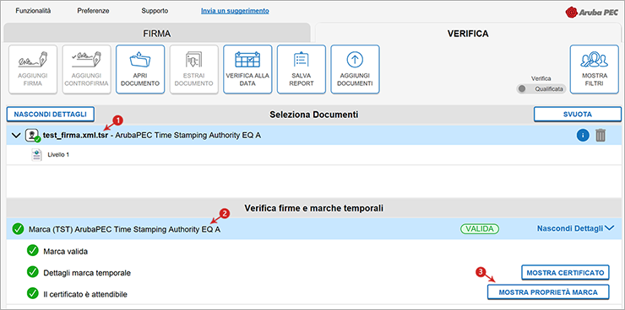Click the blue info icon for test_firma.xml.tsr
Viewport: 625px width, 310px height.
pos(583,136)
